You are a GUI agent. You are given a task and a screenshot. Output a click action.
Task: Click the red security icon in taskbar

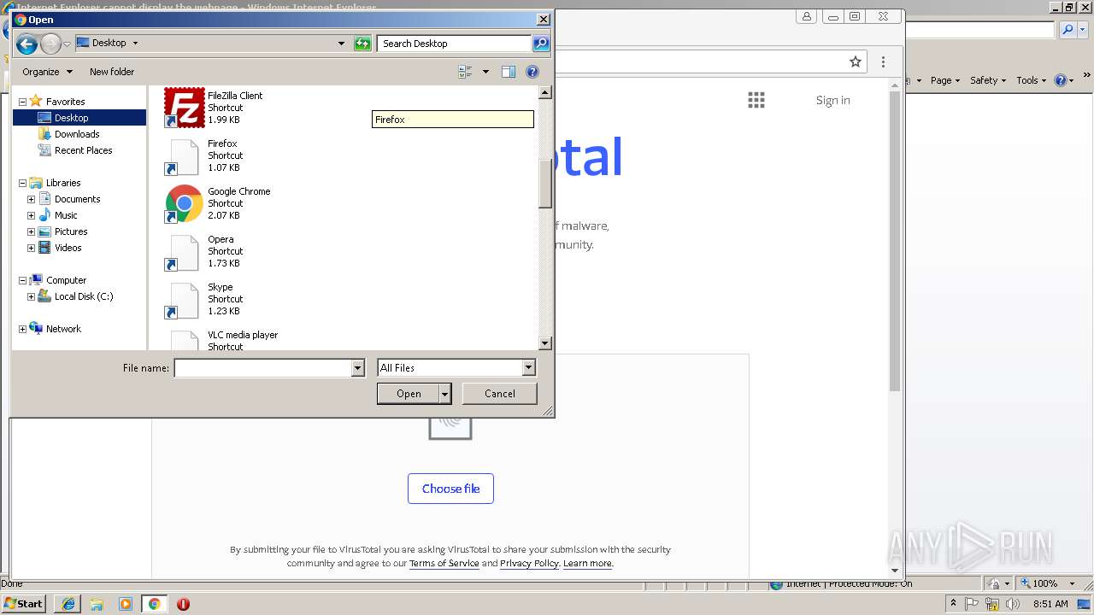(183, 604)
